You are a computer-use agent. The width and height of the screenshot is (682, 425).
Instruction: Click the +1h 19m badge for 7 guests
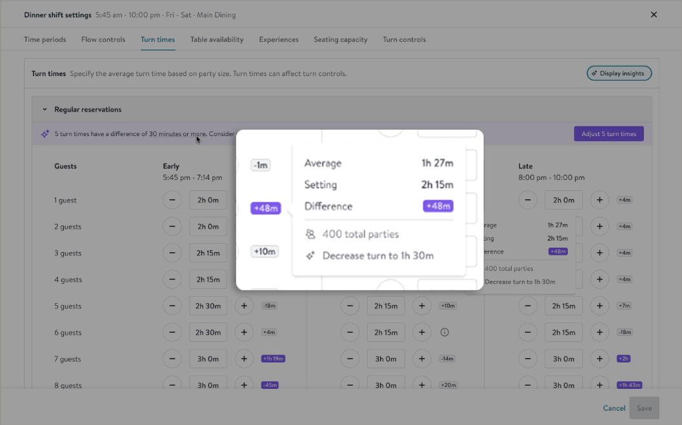(x=273, y=359)
